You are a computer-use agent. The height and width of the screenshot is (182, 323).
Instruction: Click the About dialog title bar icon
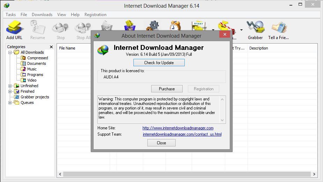(x=97, y=36)
